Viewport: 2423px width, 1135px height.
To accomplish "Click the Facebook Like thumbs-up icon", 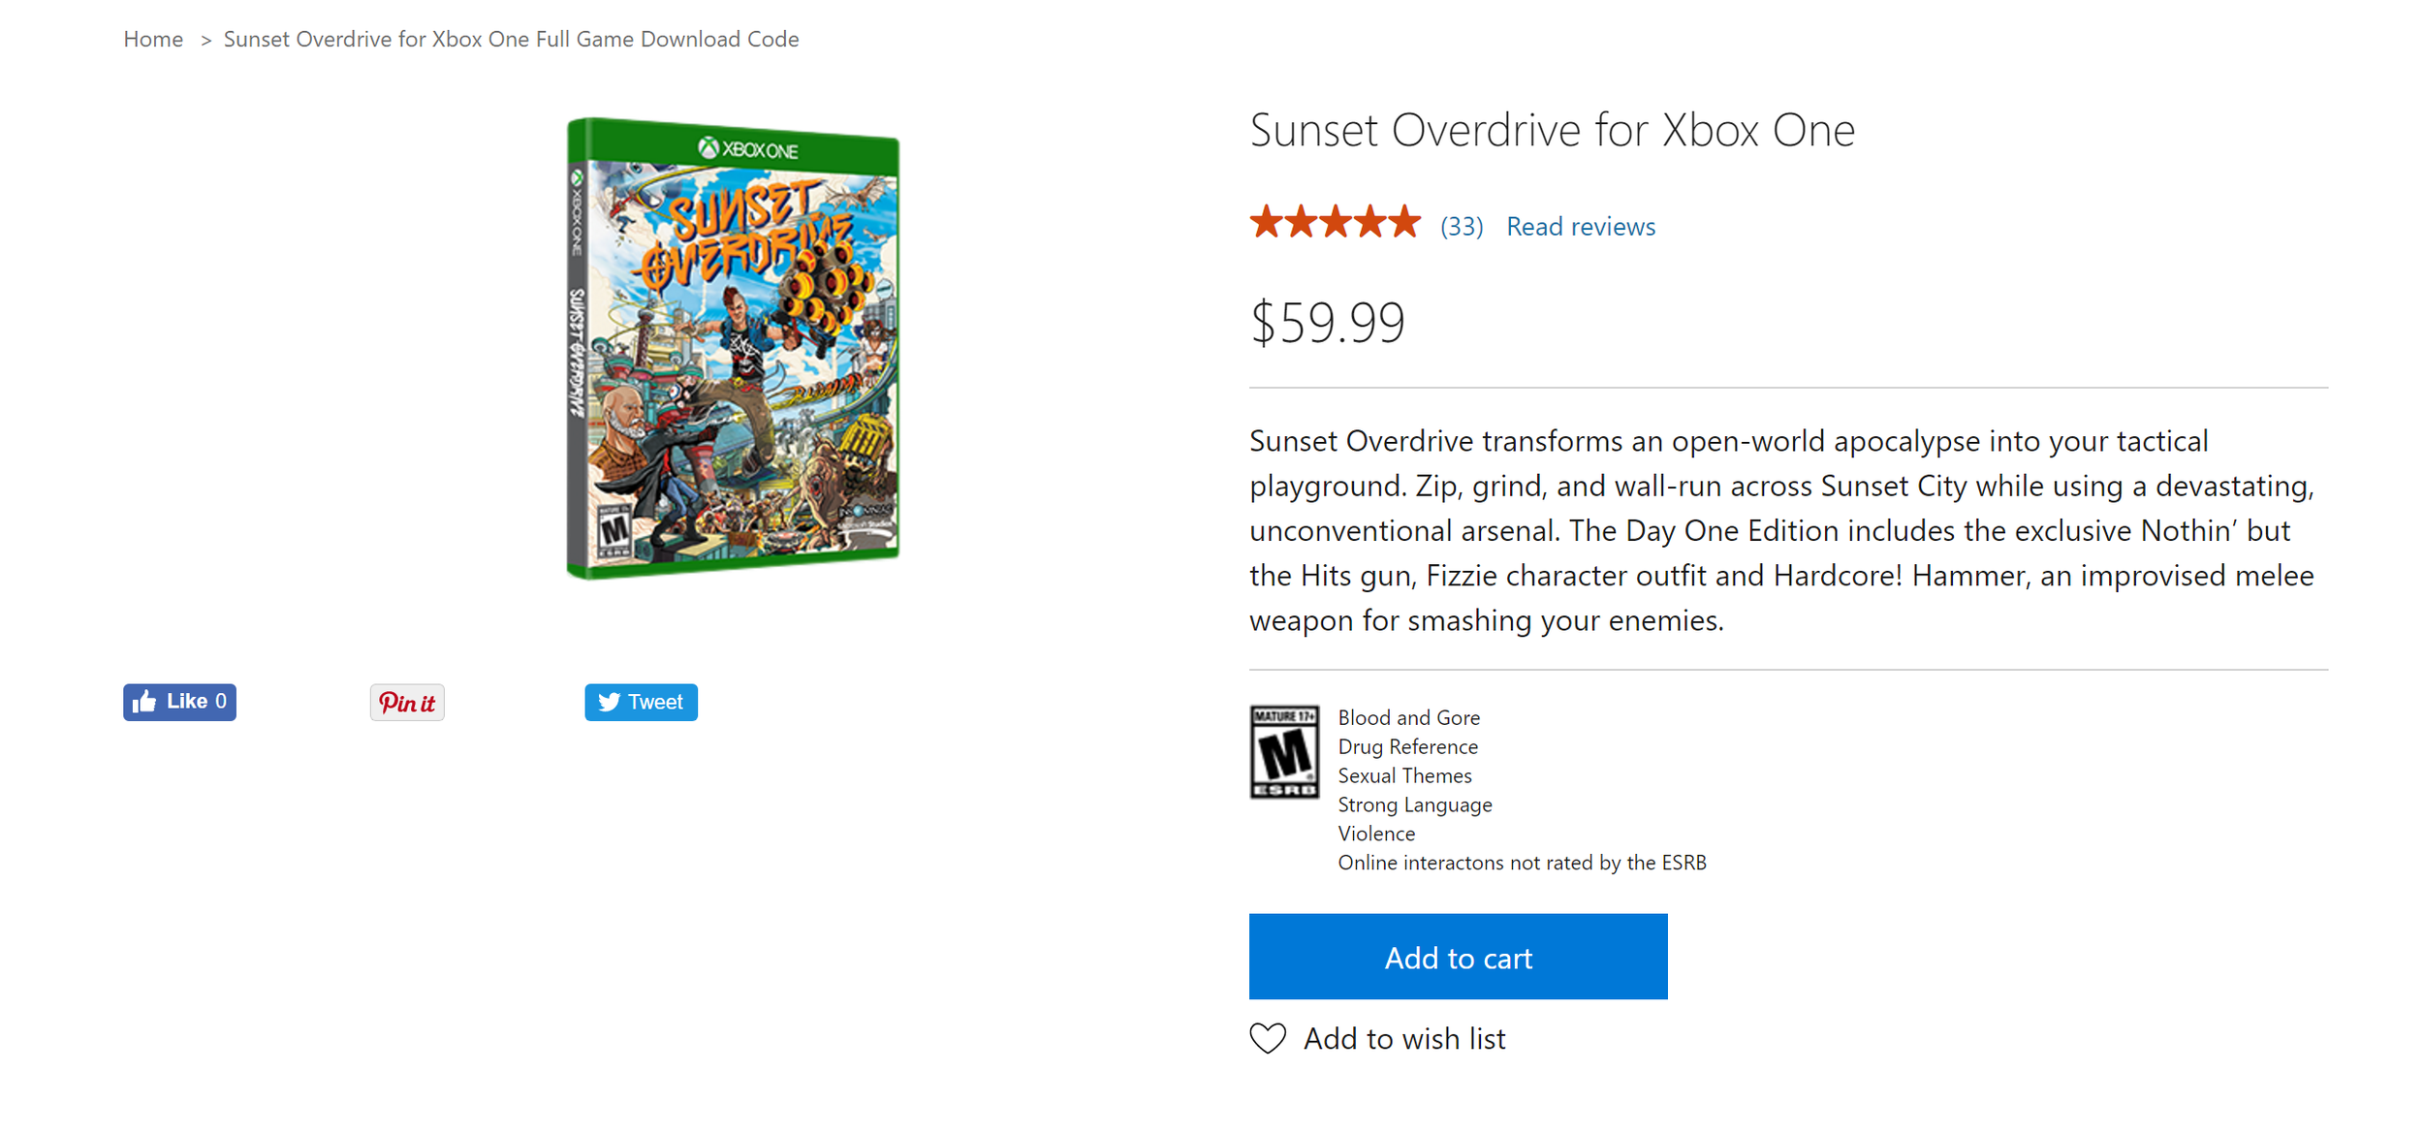I will point(145,702).
